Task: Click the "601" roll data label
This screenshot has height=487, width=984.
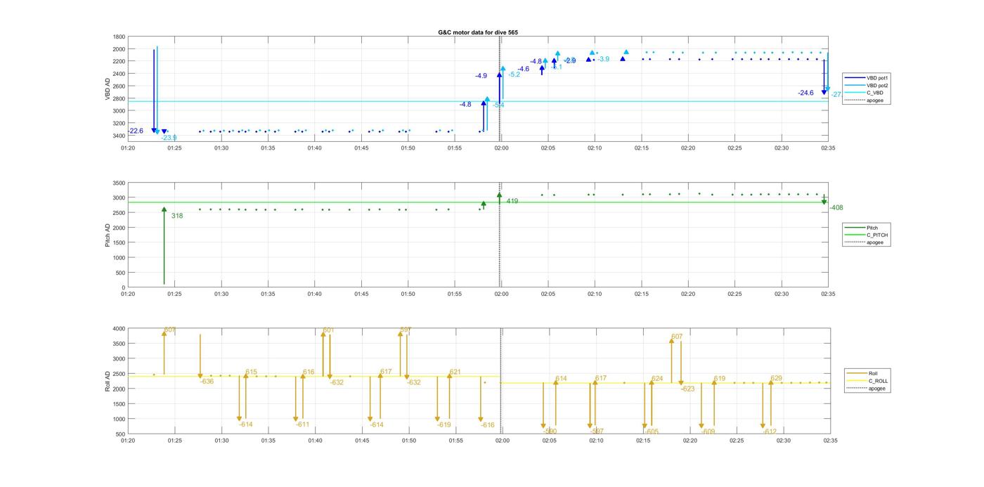Action: (x=328, y=330)
